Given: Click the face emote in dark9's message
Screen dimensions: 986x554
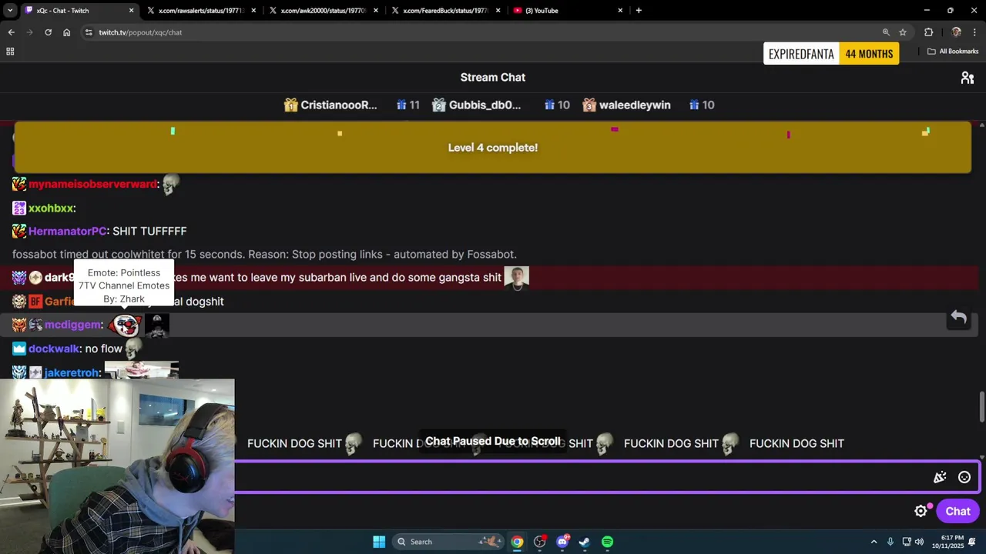Looking at the screenshot, I should pyautogui.click(x=516, y=278).
